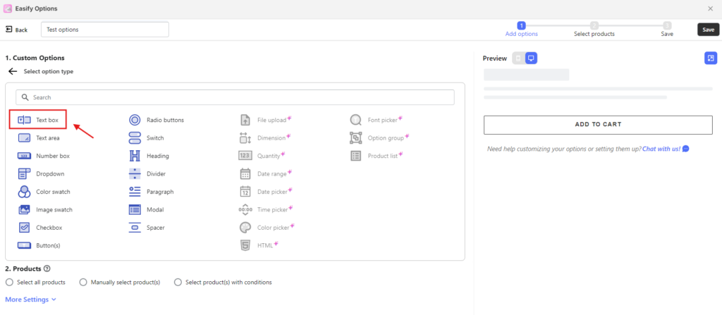Select the Color picker option icon
The height and width of the screenshot is (315, 722).
tap(245, 228)
